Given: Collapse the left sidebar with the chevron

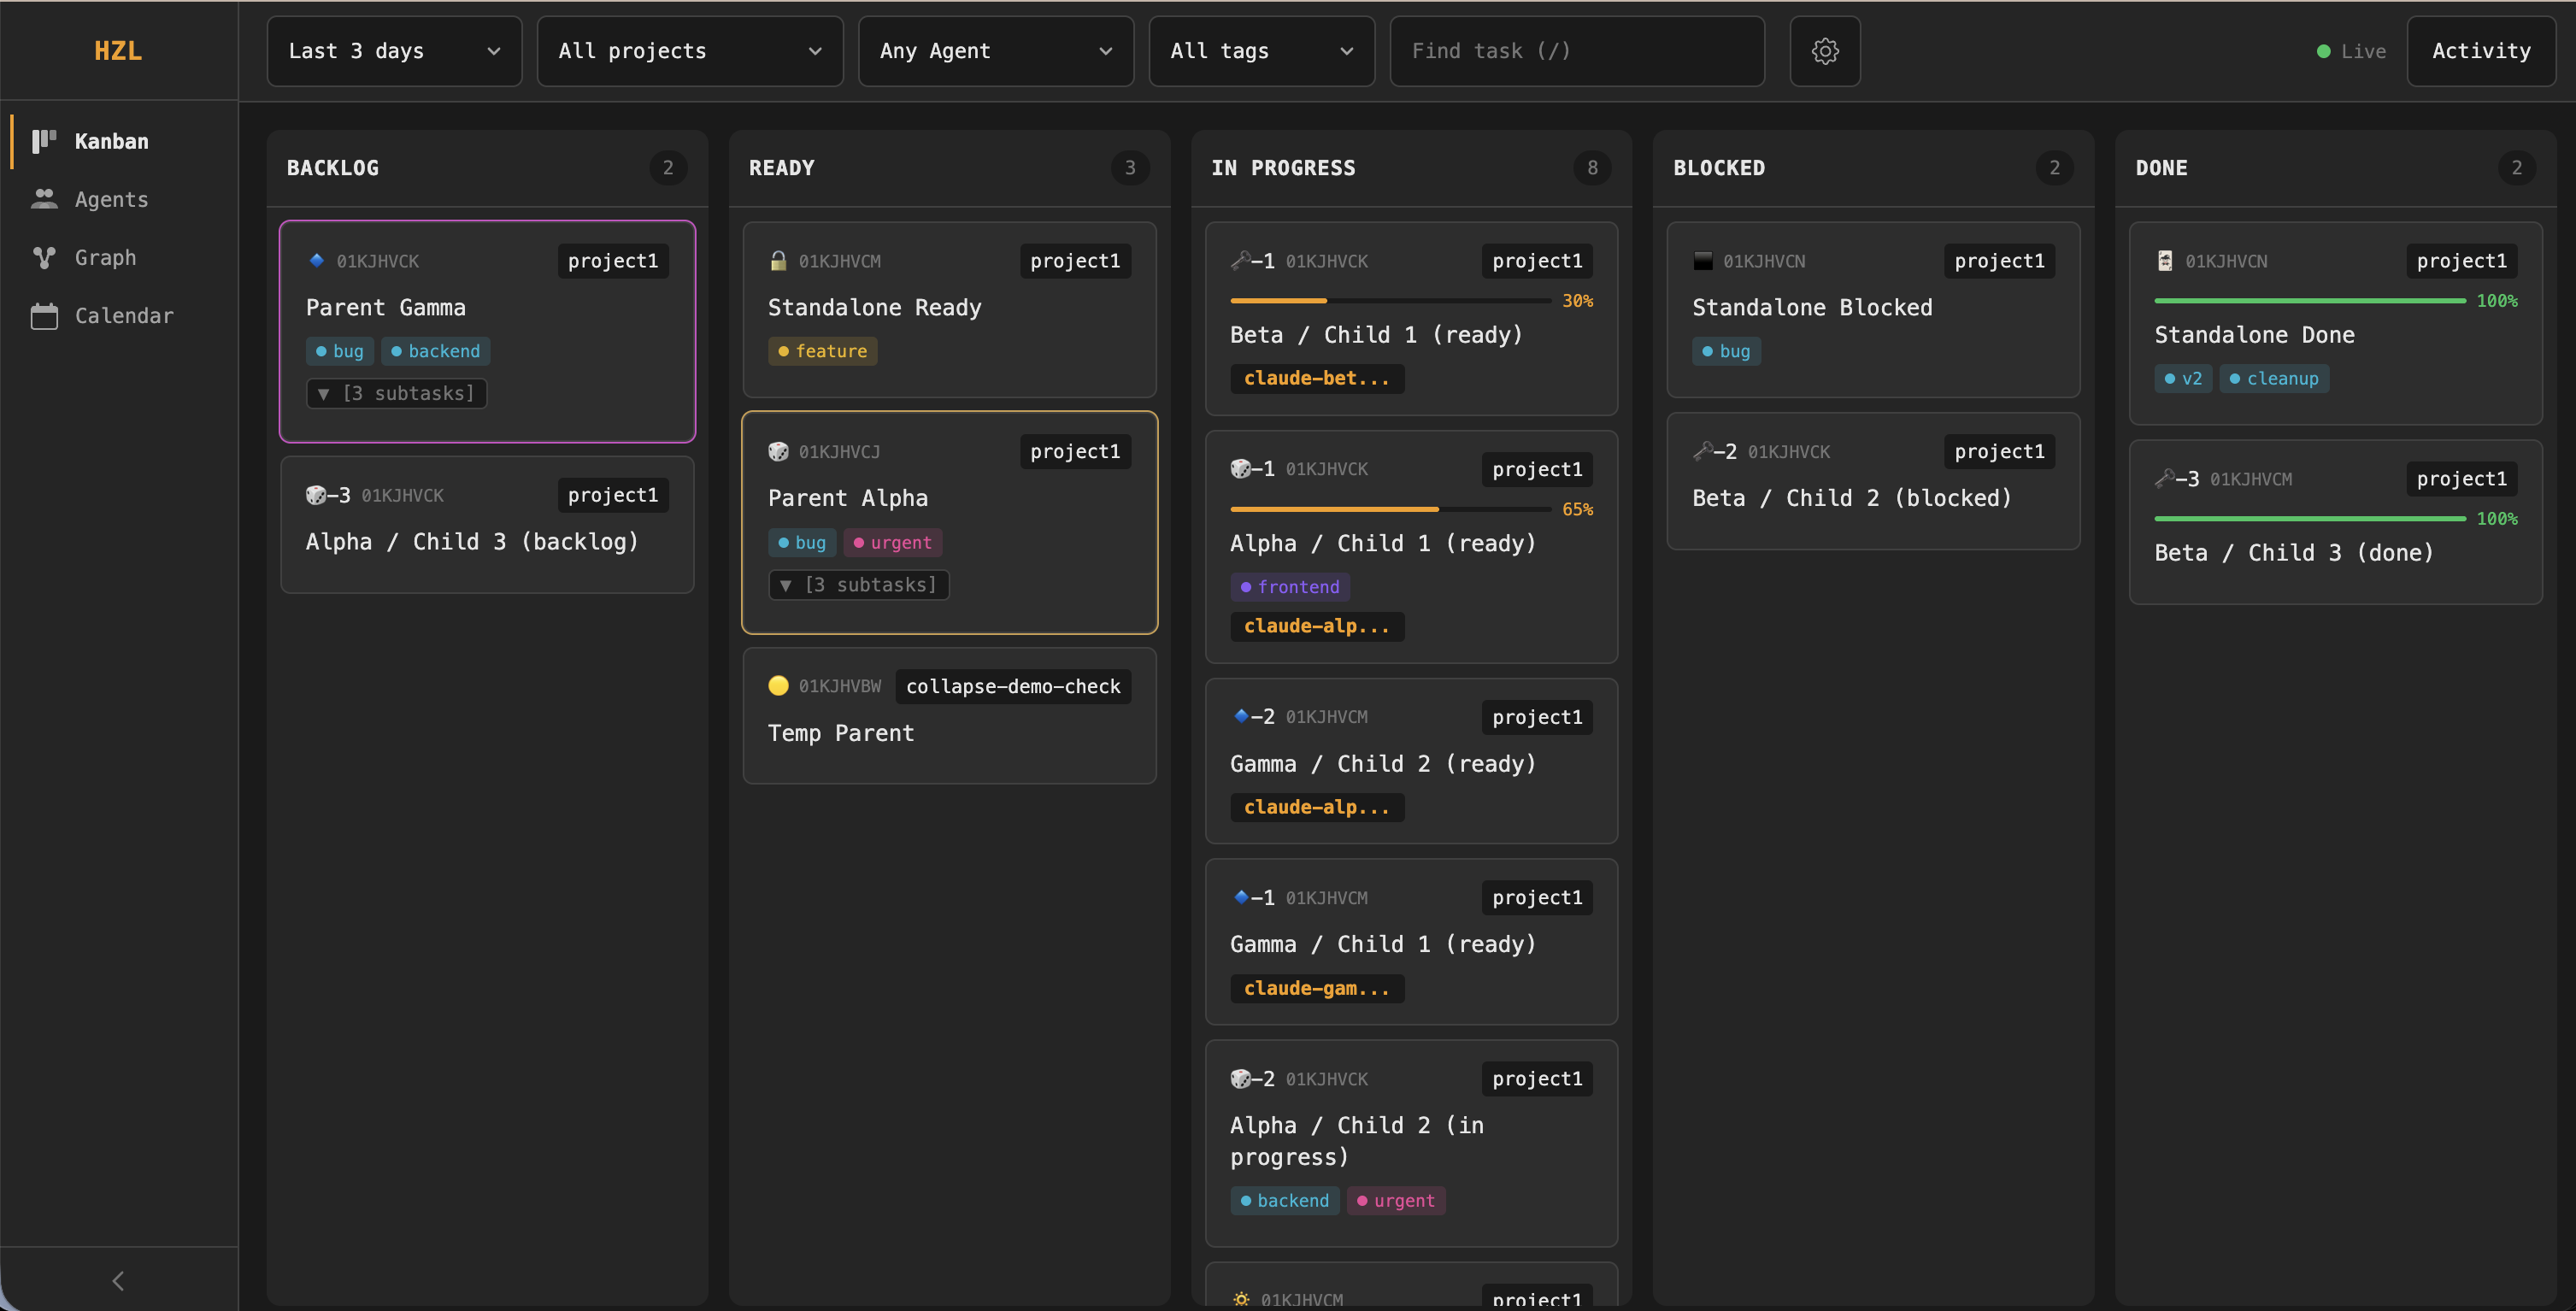Looking at the screenshot, I should [x=117, y=1280].
